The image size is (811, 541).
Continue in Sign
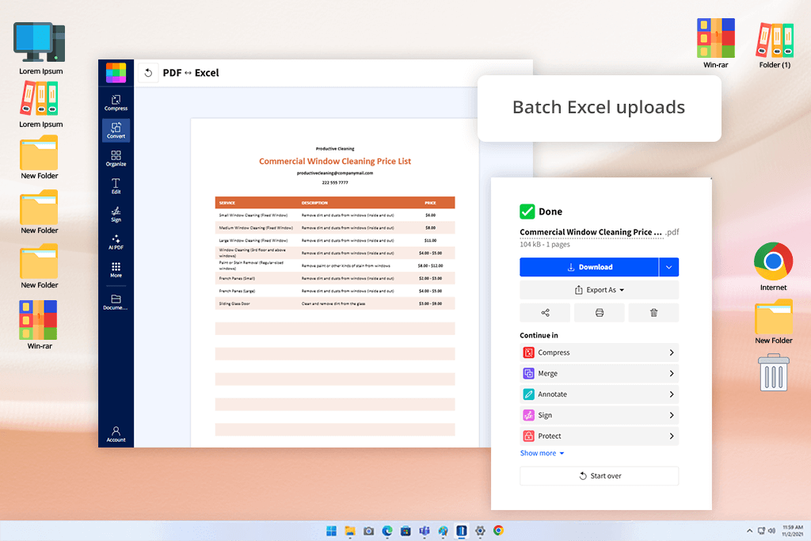tap(600, 415)
